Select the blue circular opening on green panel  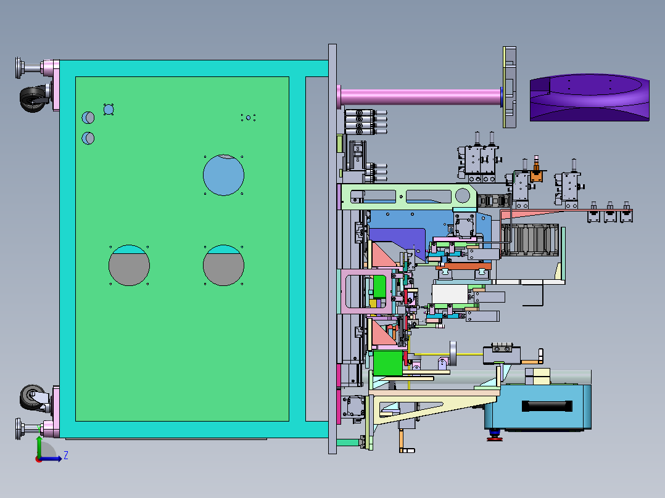click(x=223, y=175)
